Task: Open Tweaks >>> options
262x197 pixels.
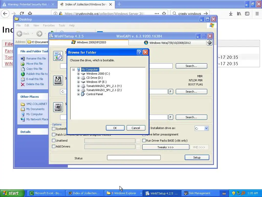Action: click(166, 147)
